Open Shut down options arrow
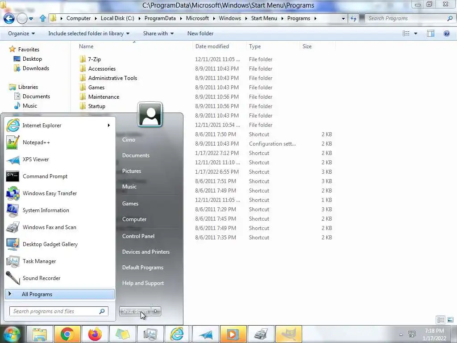Viewport: 457px width, 343px height. coord(156,311)
